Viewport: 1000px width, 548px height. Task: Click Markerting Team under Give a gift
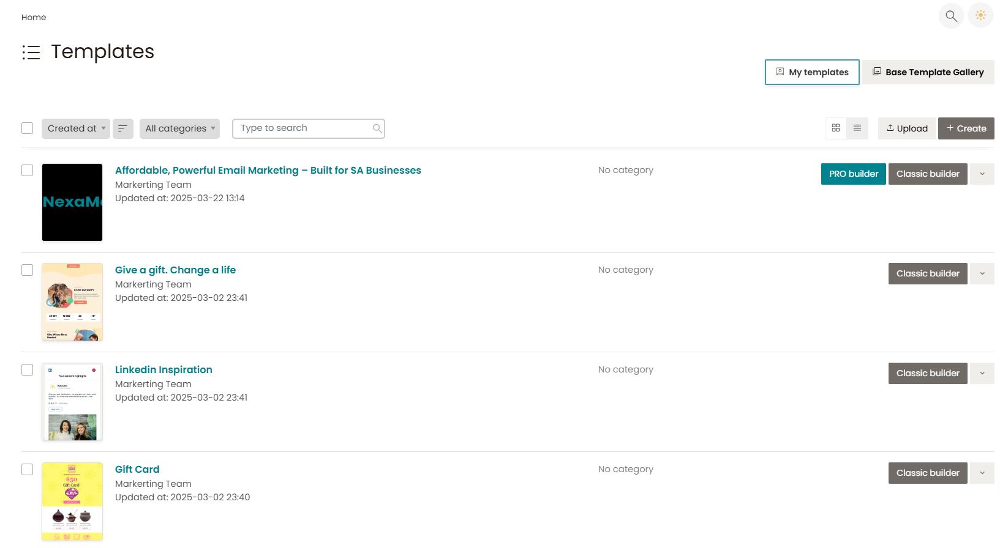153,284
